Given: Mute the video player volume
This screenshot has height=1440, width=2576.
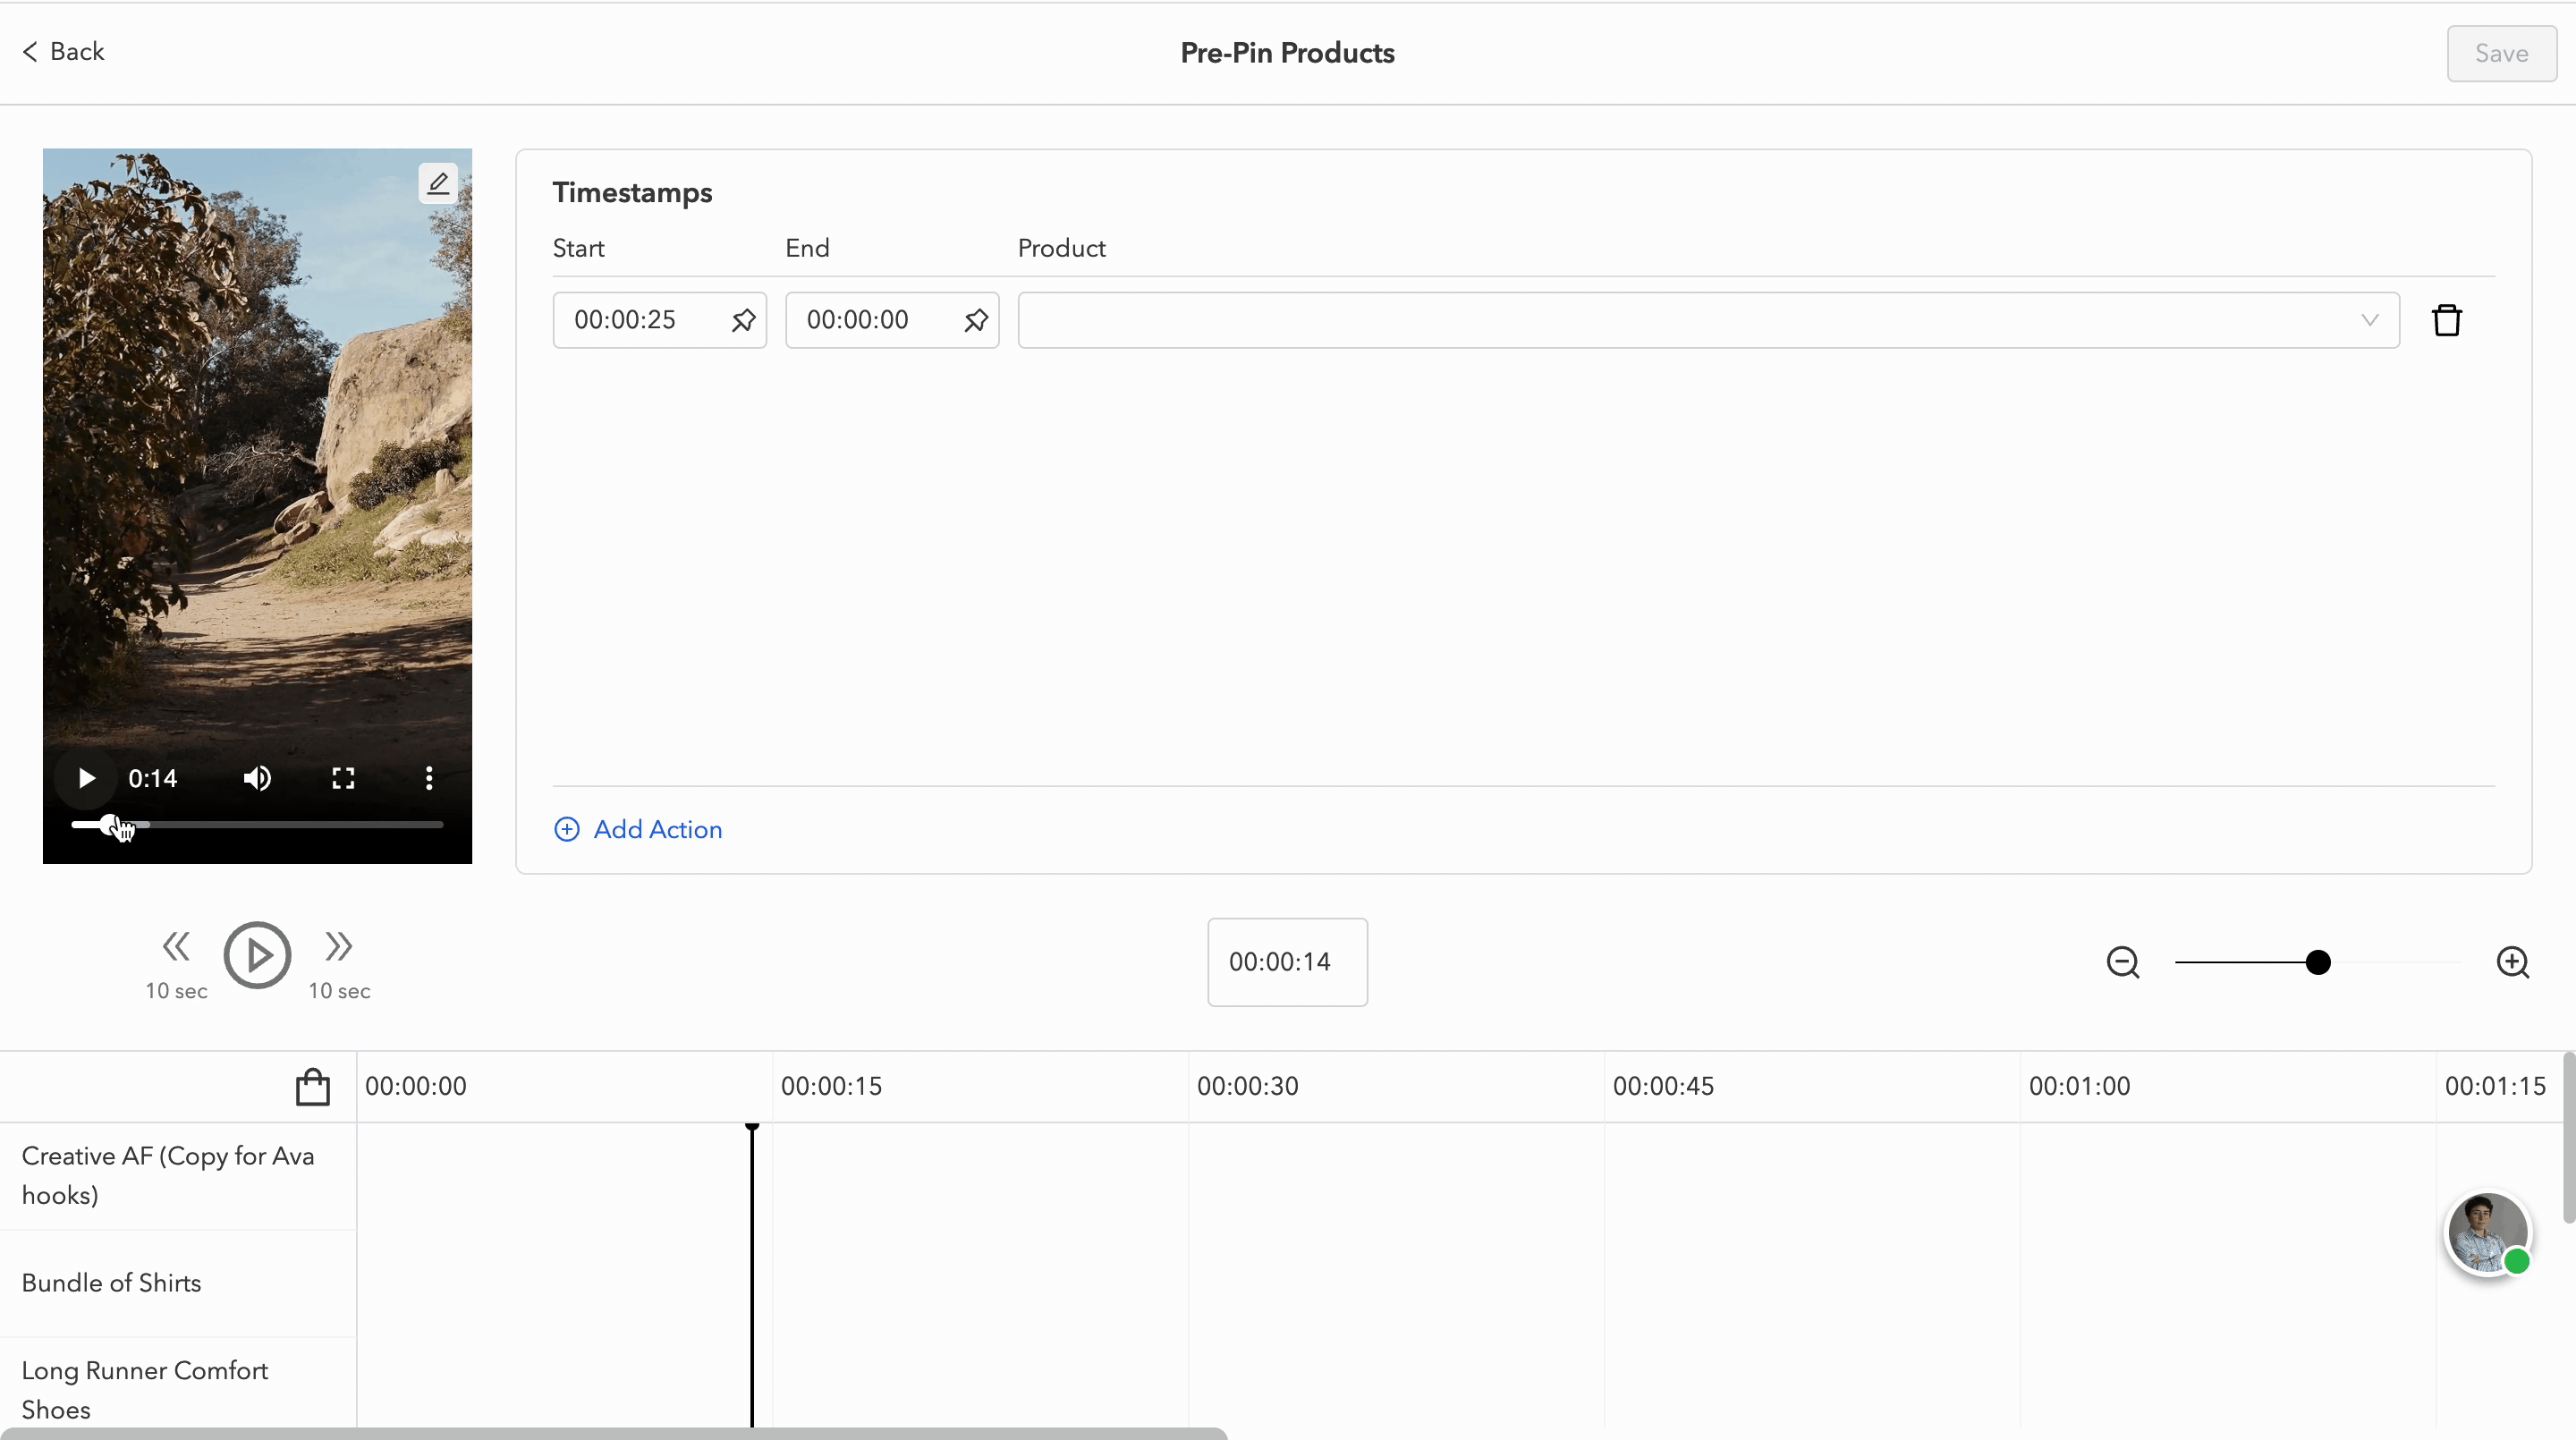Looking at the screenshot, I should pos(257,778).
